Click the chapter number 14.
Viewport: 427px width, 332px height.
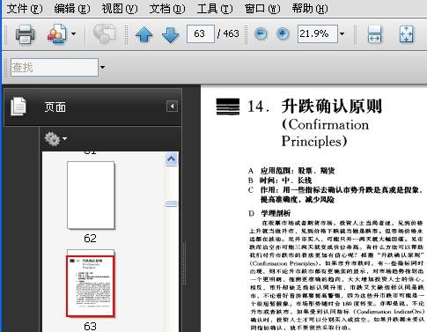coord(258,107)
